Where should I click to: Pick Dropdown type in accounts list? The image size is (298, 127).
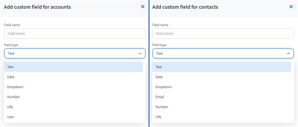coord(73,87)
